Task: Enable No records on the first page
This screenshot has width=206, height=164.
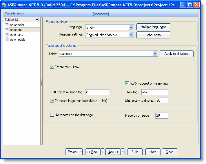Action: [x=52, y=115]
